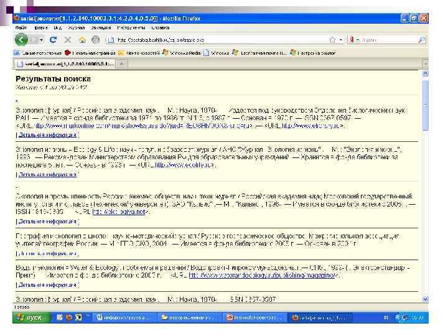Open the search engine selector dropdown

click(x=357, y=40)
